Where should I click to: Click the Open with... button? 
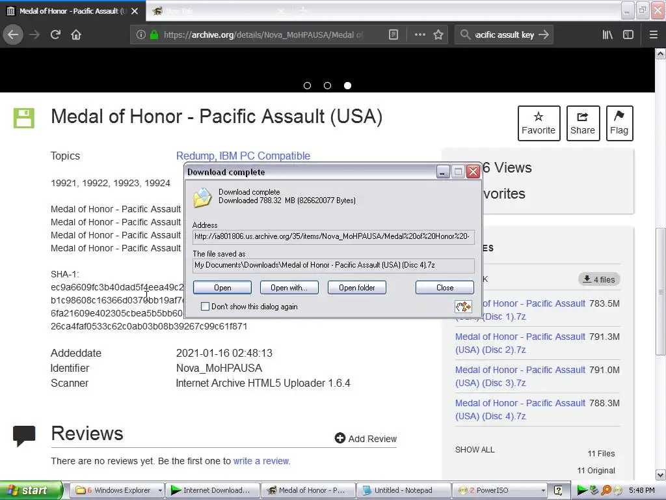pyautogui.click(x=289, y=288)
